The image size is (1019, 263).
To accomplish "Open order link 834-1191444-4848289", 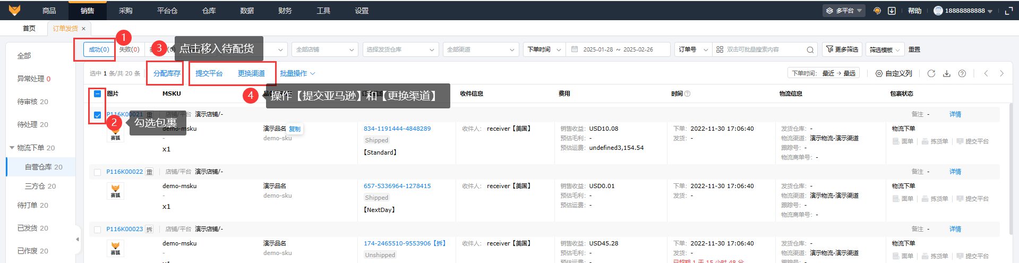I will 397,129.
